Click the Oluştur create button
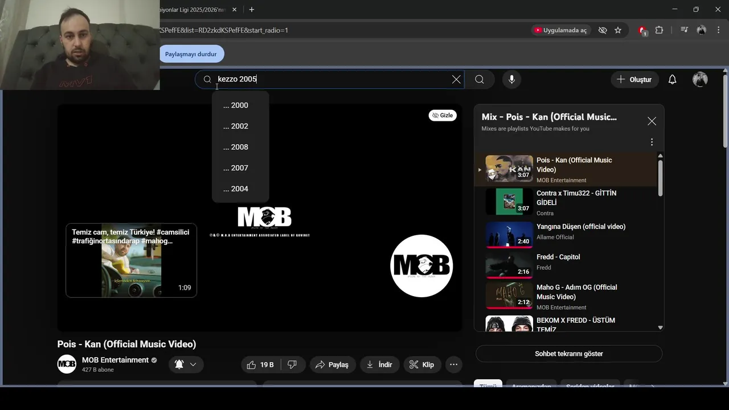This screenshot has height=410, width=729. (634, 80)
